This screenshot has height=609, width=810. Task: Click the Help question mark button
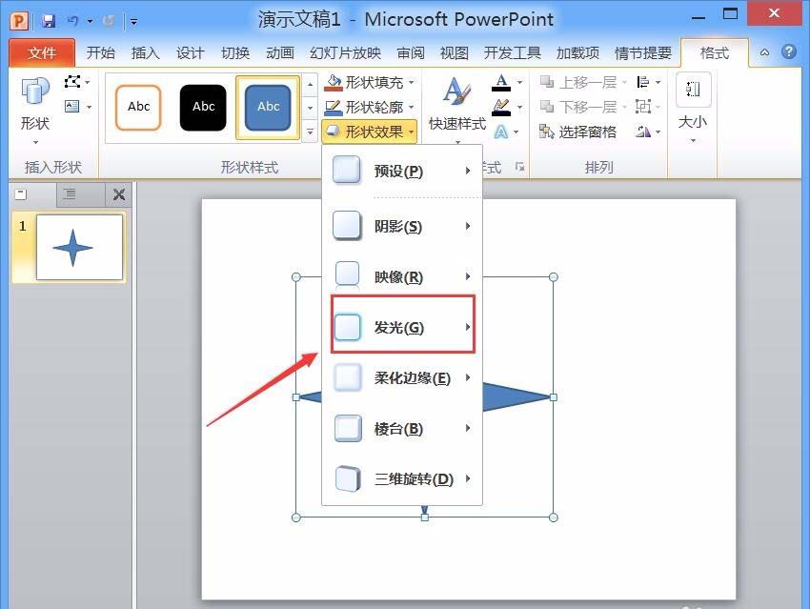click(x=790, y=52)
